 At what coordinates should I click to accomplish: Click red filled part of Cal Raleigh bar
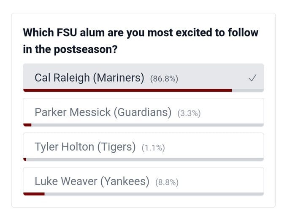point(127,90)
